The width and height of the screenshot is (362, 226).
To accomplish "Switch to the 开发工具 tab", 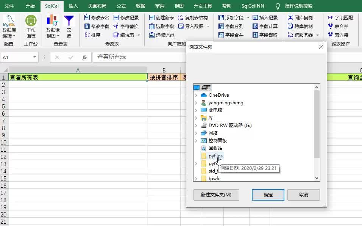I will pos(203,6).
